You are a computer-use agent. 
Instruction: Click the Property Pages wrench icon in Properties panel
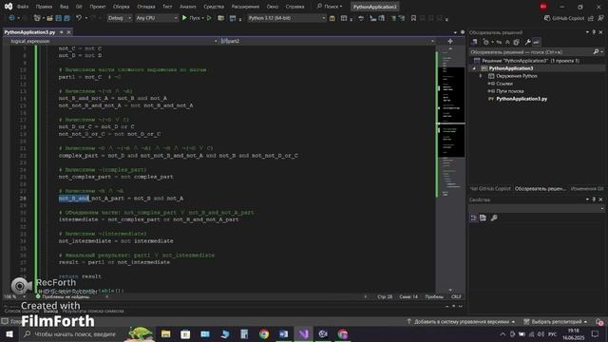(x=494, y=218)
